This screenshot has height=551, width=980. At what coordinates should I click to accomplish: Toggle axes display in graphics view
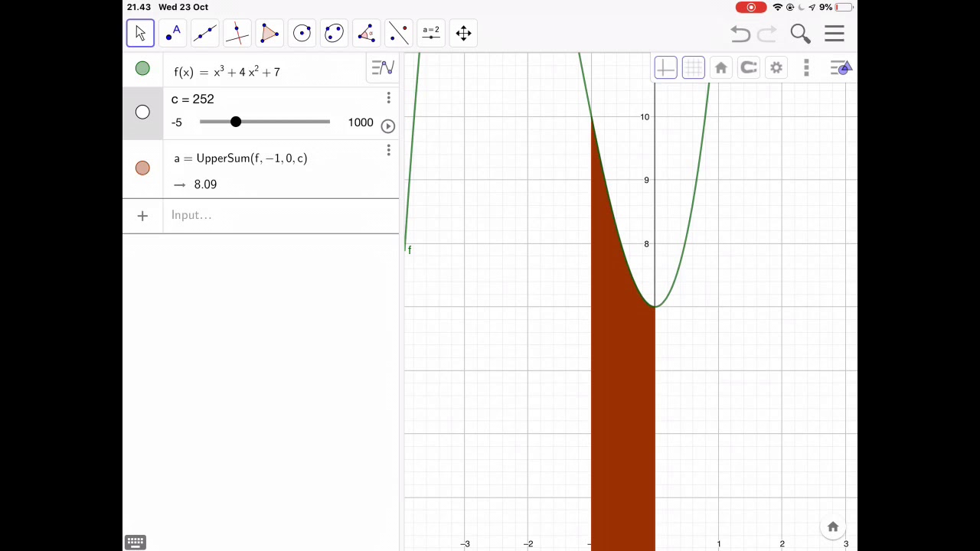[x=665, y=68]
